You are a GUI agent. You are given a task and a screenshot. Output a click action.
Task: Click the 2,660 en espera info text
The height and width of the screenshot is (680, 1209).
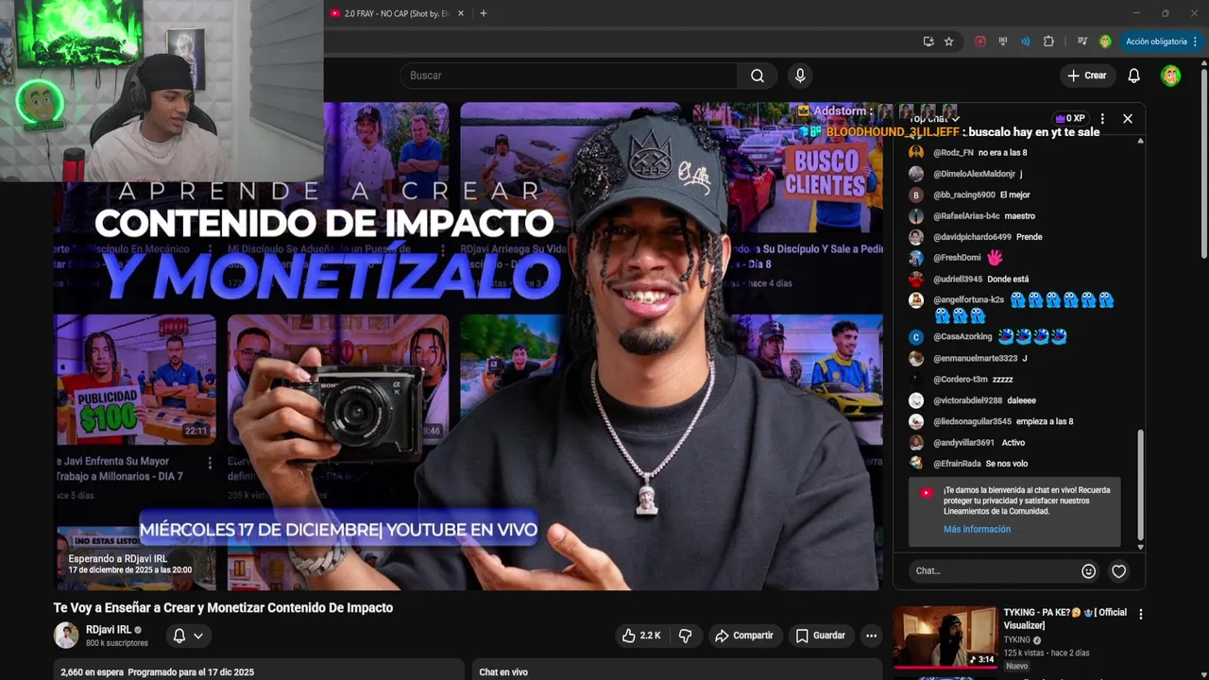pyautogui.click(x=157, y=672)
